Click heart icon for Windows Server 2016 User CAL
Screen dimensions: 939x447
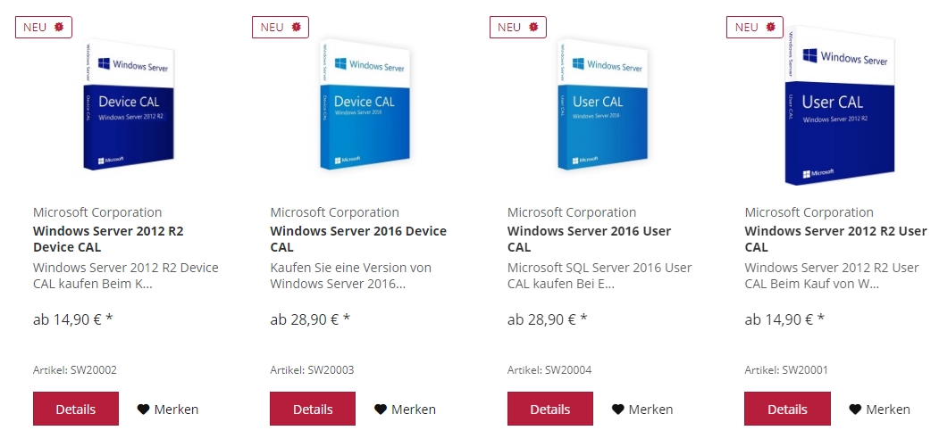click(617, 410)
